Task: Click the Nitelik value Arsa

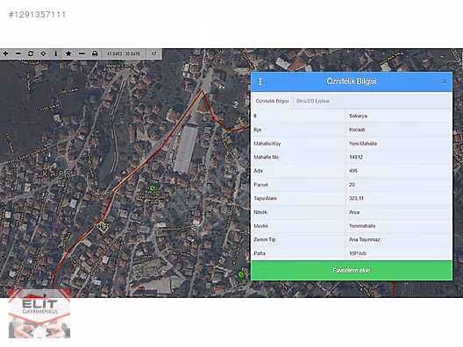Action: click(x=354, y=212)
